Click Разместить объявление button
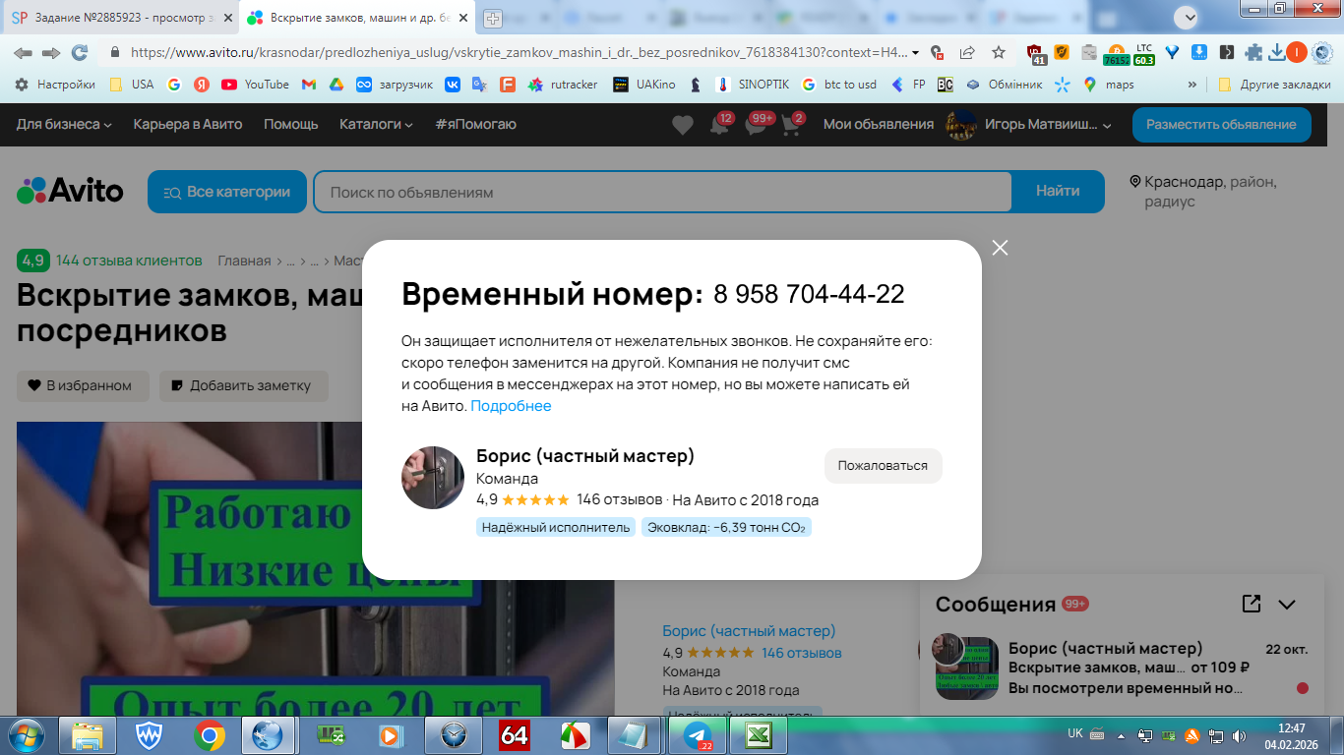The image size is (1344, 755). 1221,124
